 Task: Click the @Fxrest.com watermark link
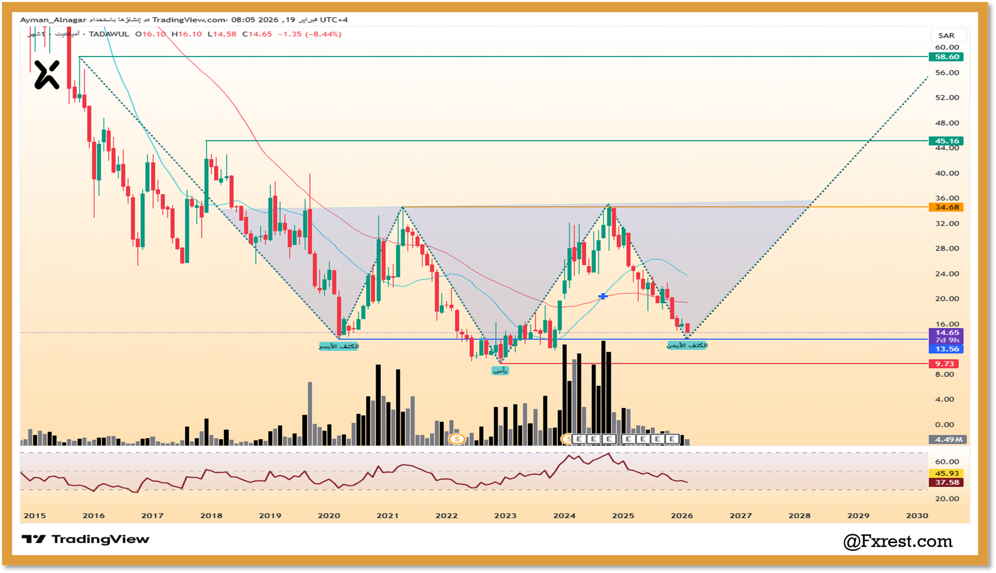[898, 541]
